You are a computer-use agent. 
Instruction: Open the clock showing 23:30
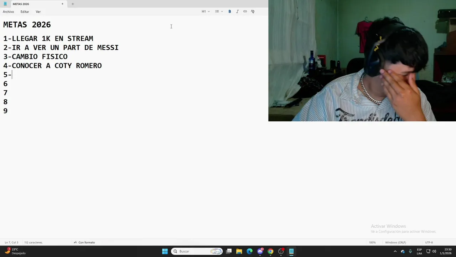pyautogui.click(x=446, y=251)
